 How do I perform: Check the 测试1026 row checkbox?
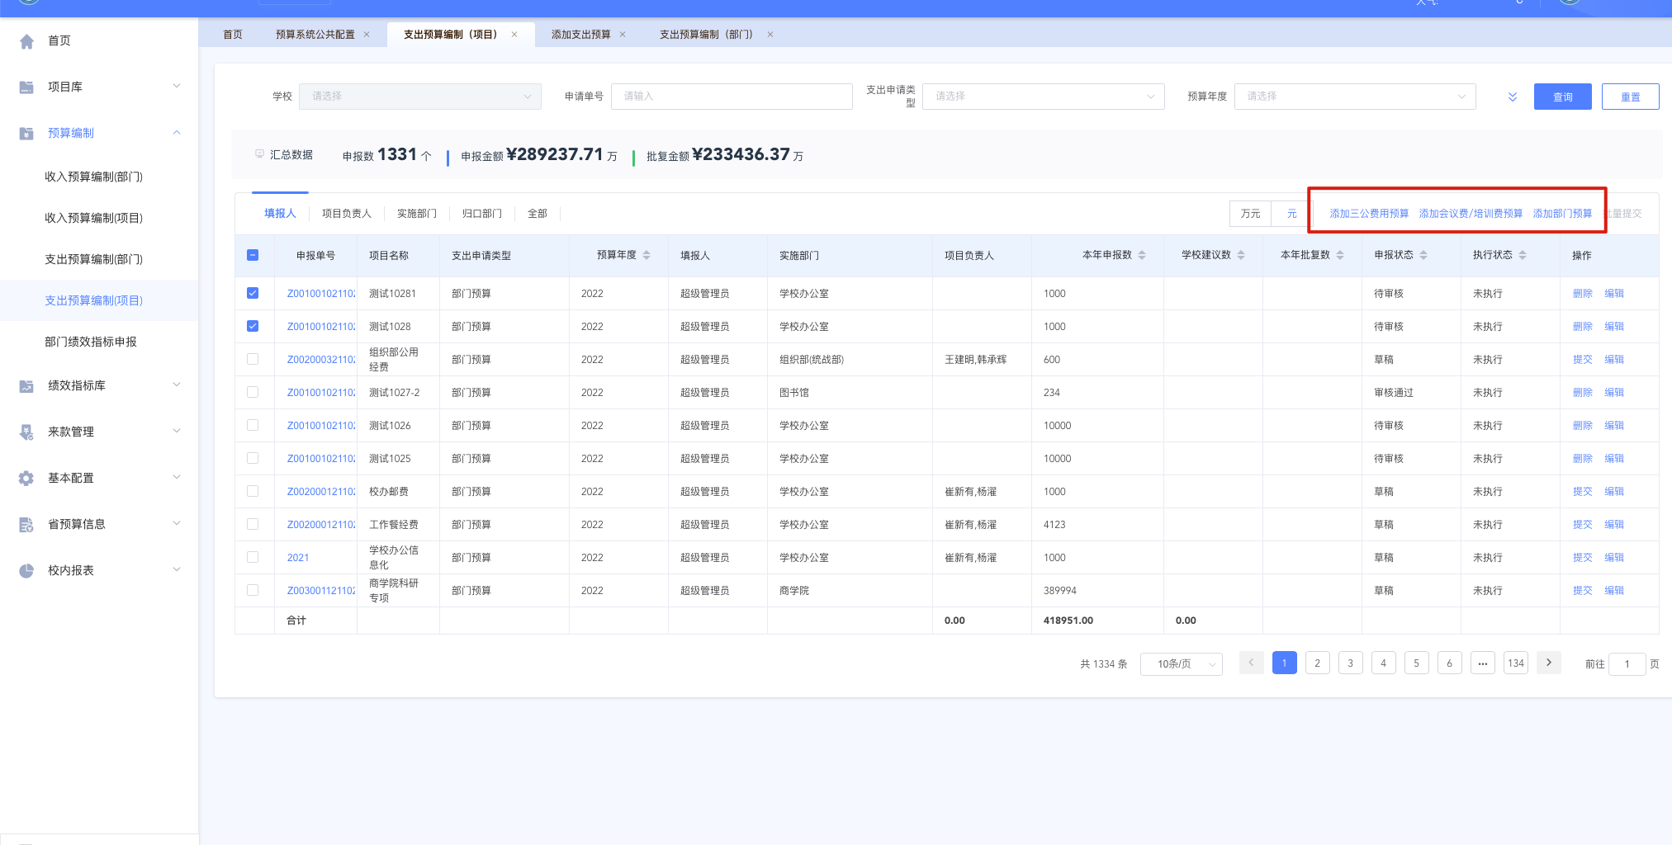pyautogui.click(x=253, y=426)
